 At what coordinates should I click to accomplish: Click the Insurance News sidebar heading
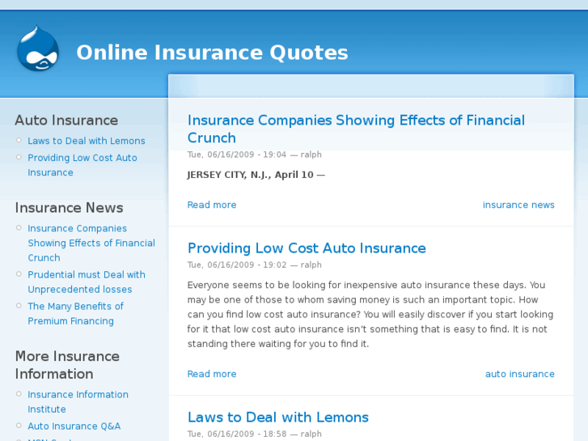69,208
